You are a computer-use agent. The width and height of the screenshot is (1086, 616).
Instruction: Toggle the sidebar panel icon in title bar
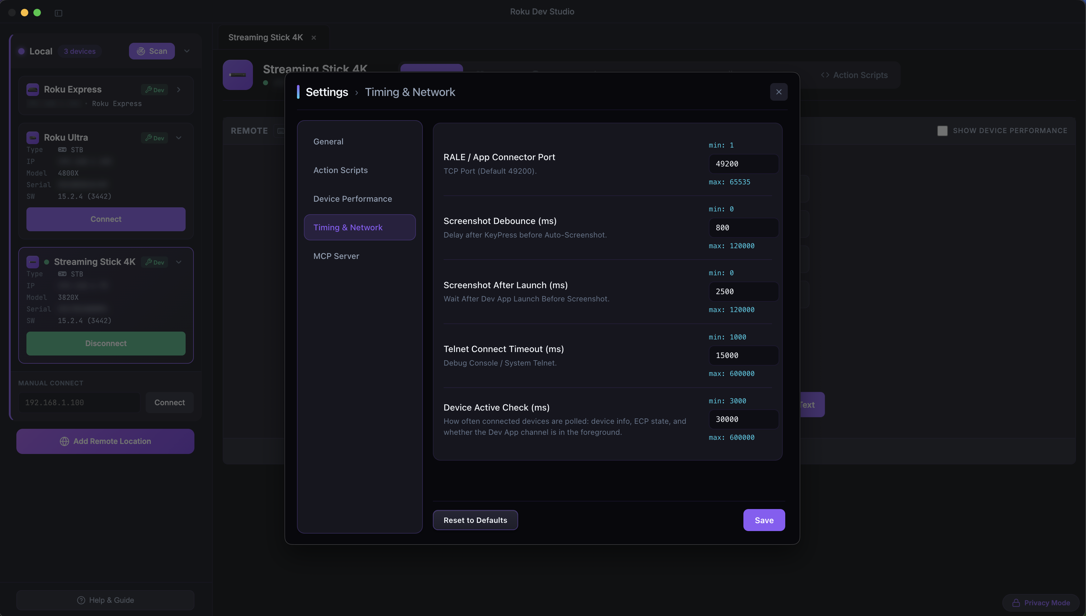[59, 13]
